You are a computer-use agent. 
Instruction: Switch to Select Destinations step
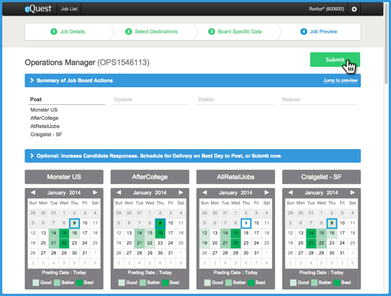click(151, 31)
